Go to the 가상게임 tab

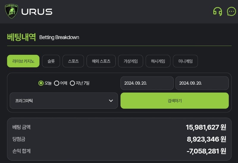tap(131, 61)
